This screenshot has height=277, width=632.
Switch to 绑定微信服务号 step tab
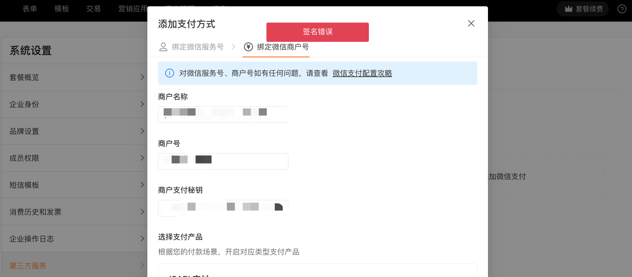[x=192, y=47]
